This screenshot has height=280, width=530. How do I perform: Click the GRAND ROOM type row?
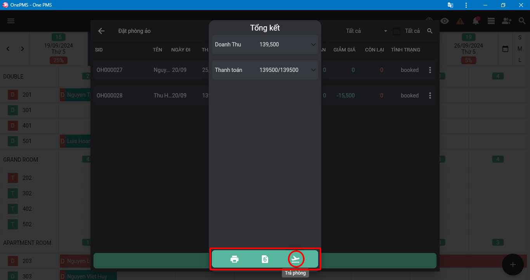(21, 160)
